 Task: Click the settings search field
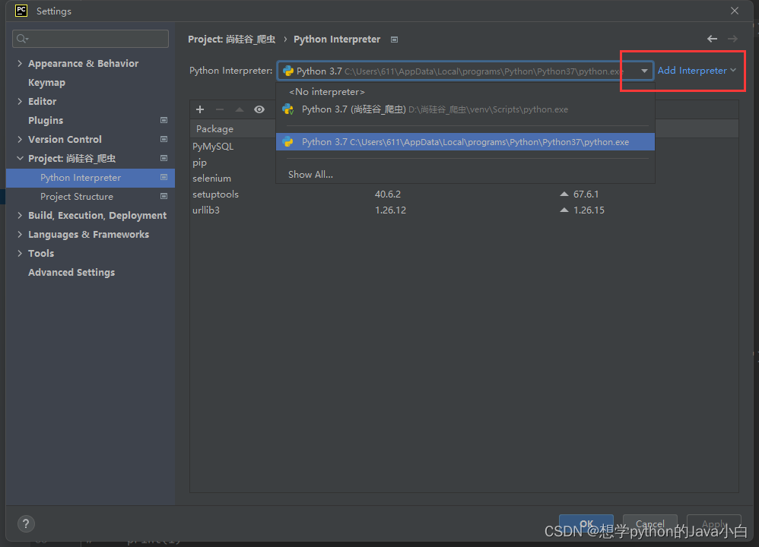pos(90,38)
